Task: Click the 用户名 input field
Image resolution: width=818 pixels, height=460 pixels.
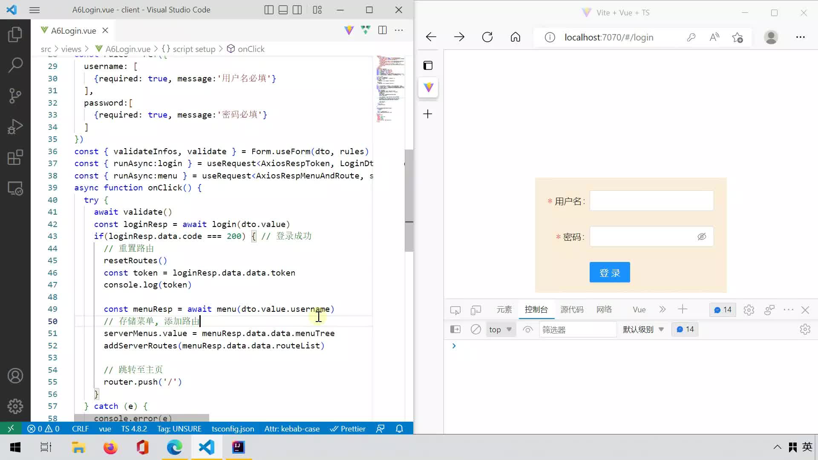Action: 651,201
